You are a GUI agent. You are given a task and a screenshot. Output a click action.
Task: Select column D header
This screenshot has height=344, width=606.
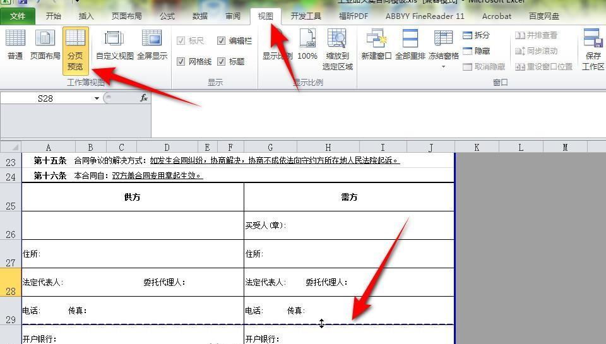coord(167,147)
